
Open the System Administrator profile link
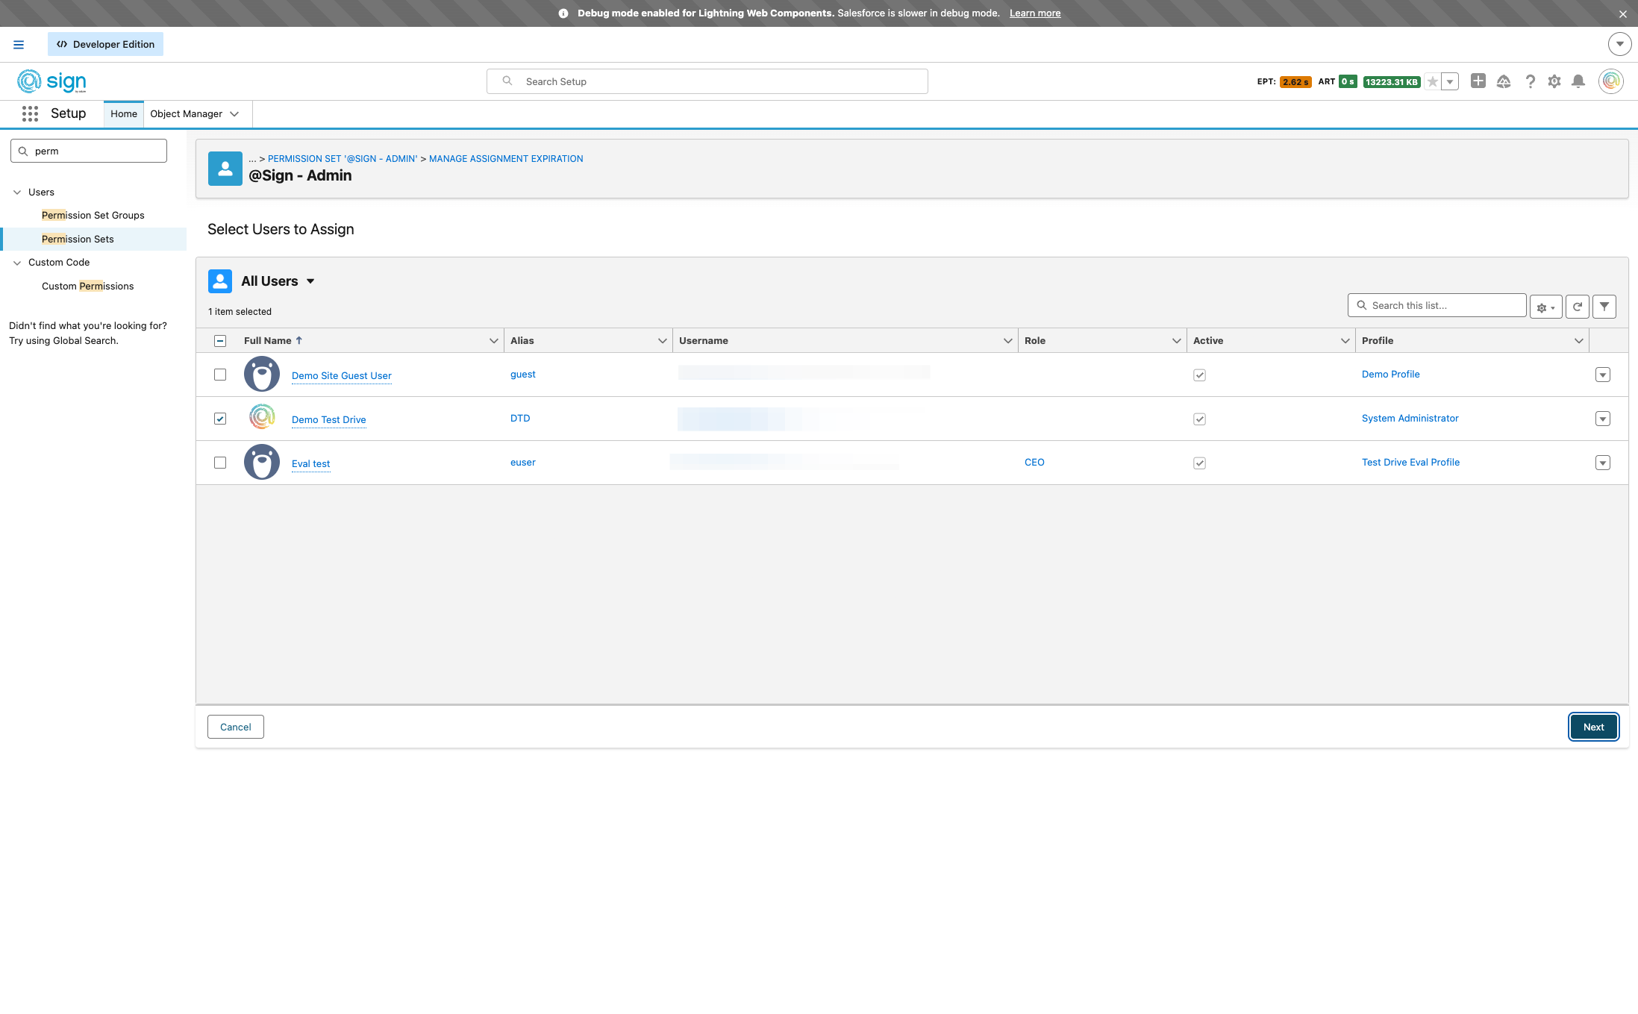point(1410,419)
